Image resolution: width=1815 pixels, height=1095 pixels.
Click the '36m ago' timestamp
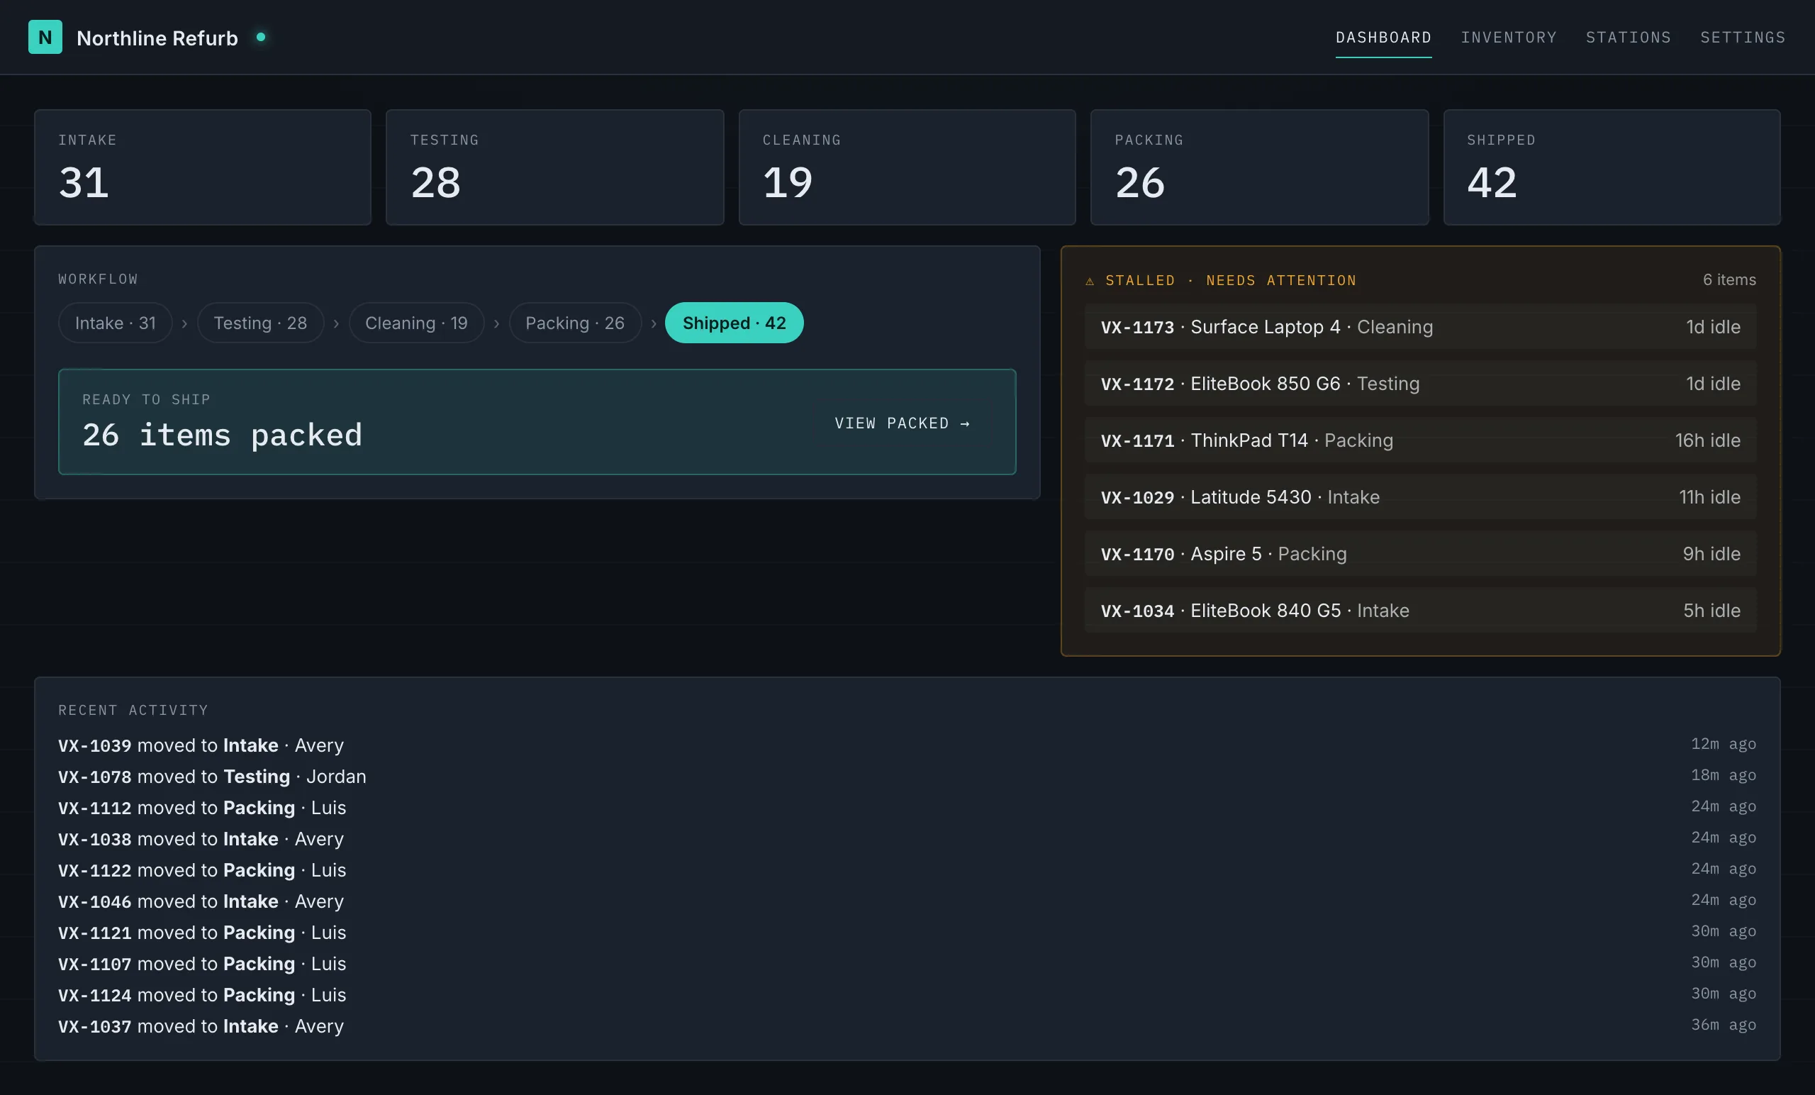coord(1723,1025)
